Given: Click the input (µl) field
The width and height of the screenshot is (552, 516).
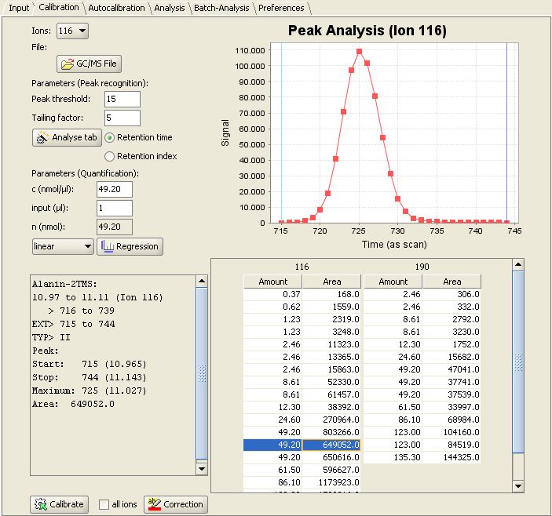Looking at the screenshot, I should click(115, 208).
